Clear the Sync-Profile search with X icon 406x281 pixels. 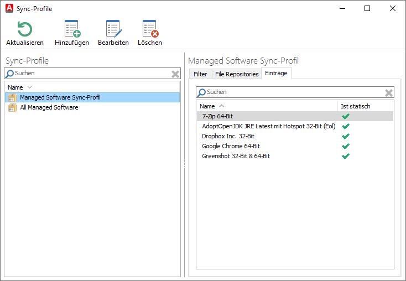tap(175, 74)
